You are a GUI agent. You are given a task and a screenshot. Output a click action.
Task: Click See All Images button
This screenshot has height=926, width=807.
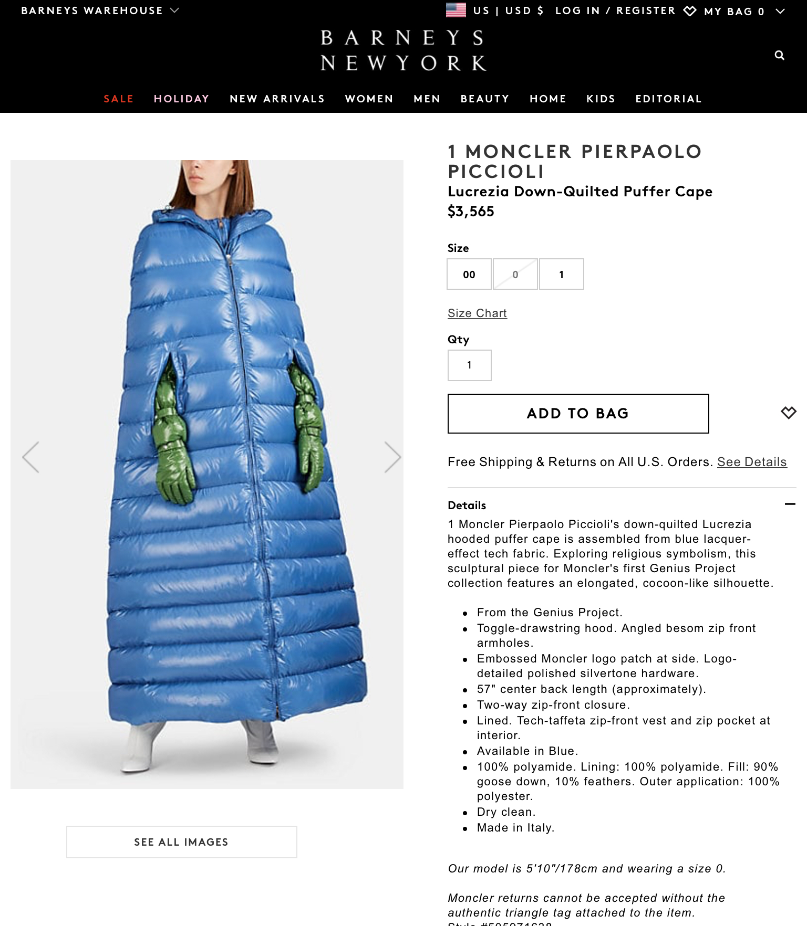[x=182, y=842]
